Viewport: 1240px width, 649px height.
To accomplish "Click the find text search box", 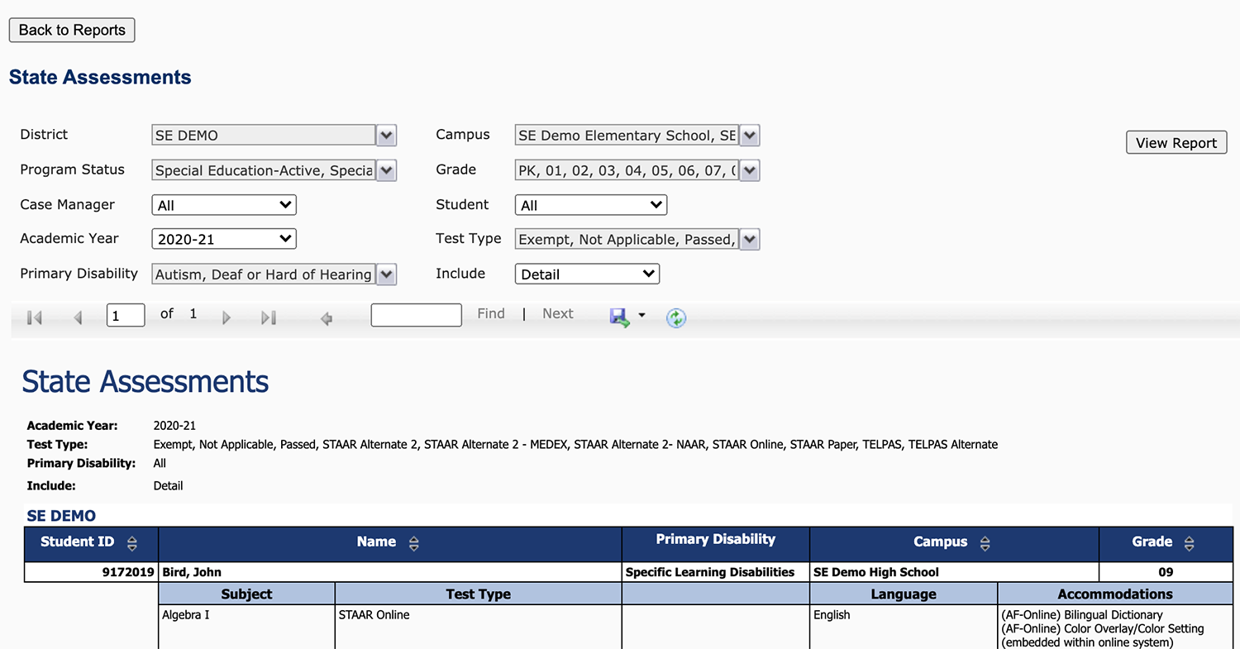I will click(x=416, y=315).
